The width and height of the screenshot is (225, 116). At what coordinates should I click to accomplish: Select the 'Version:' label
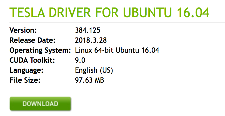[x=23, y=30]
